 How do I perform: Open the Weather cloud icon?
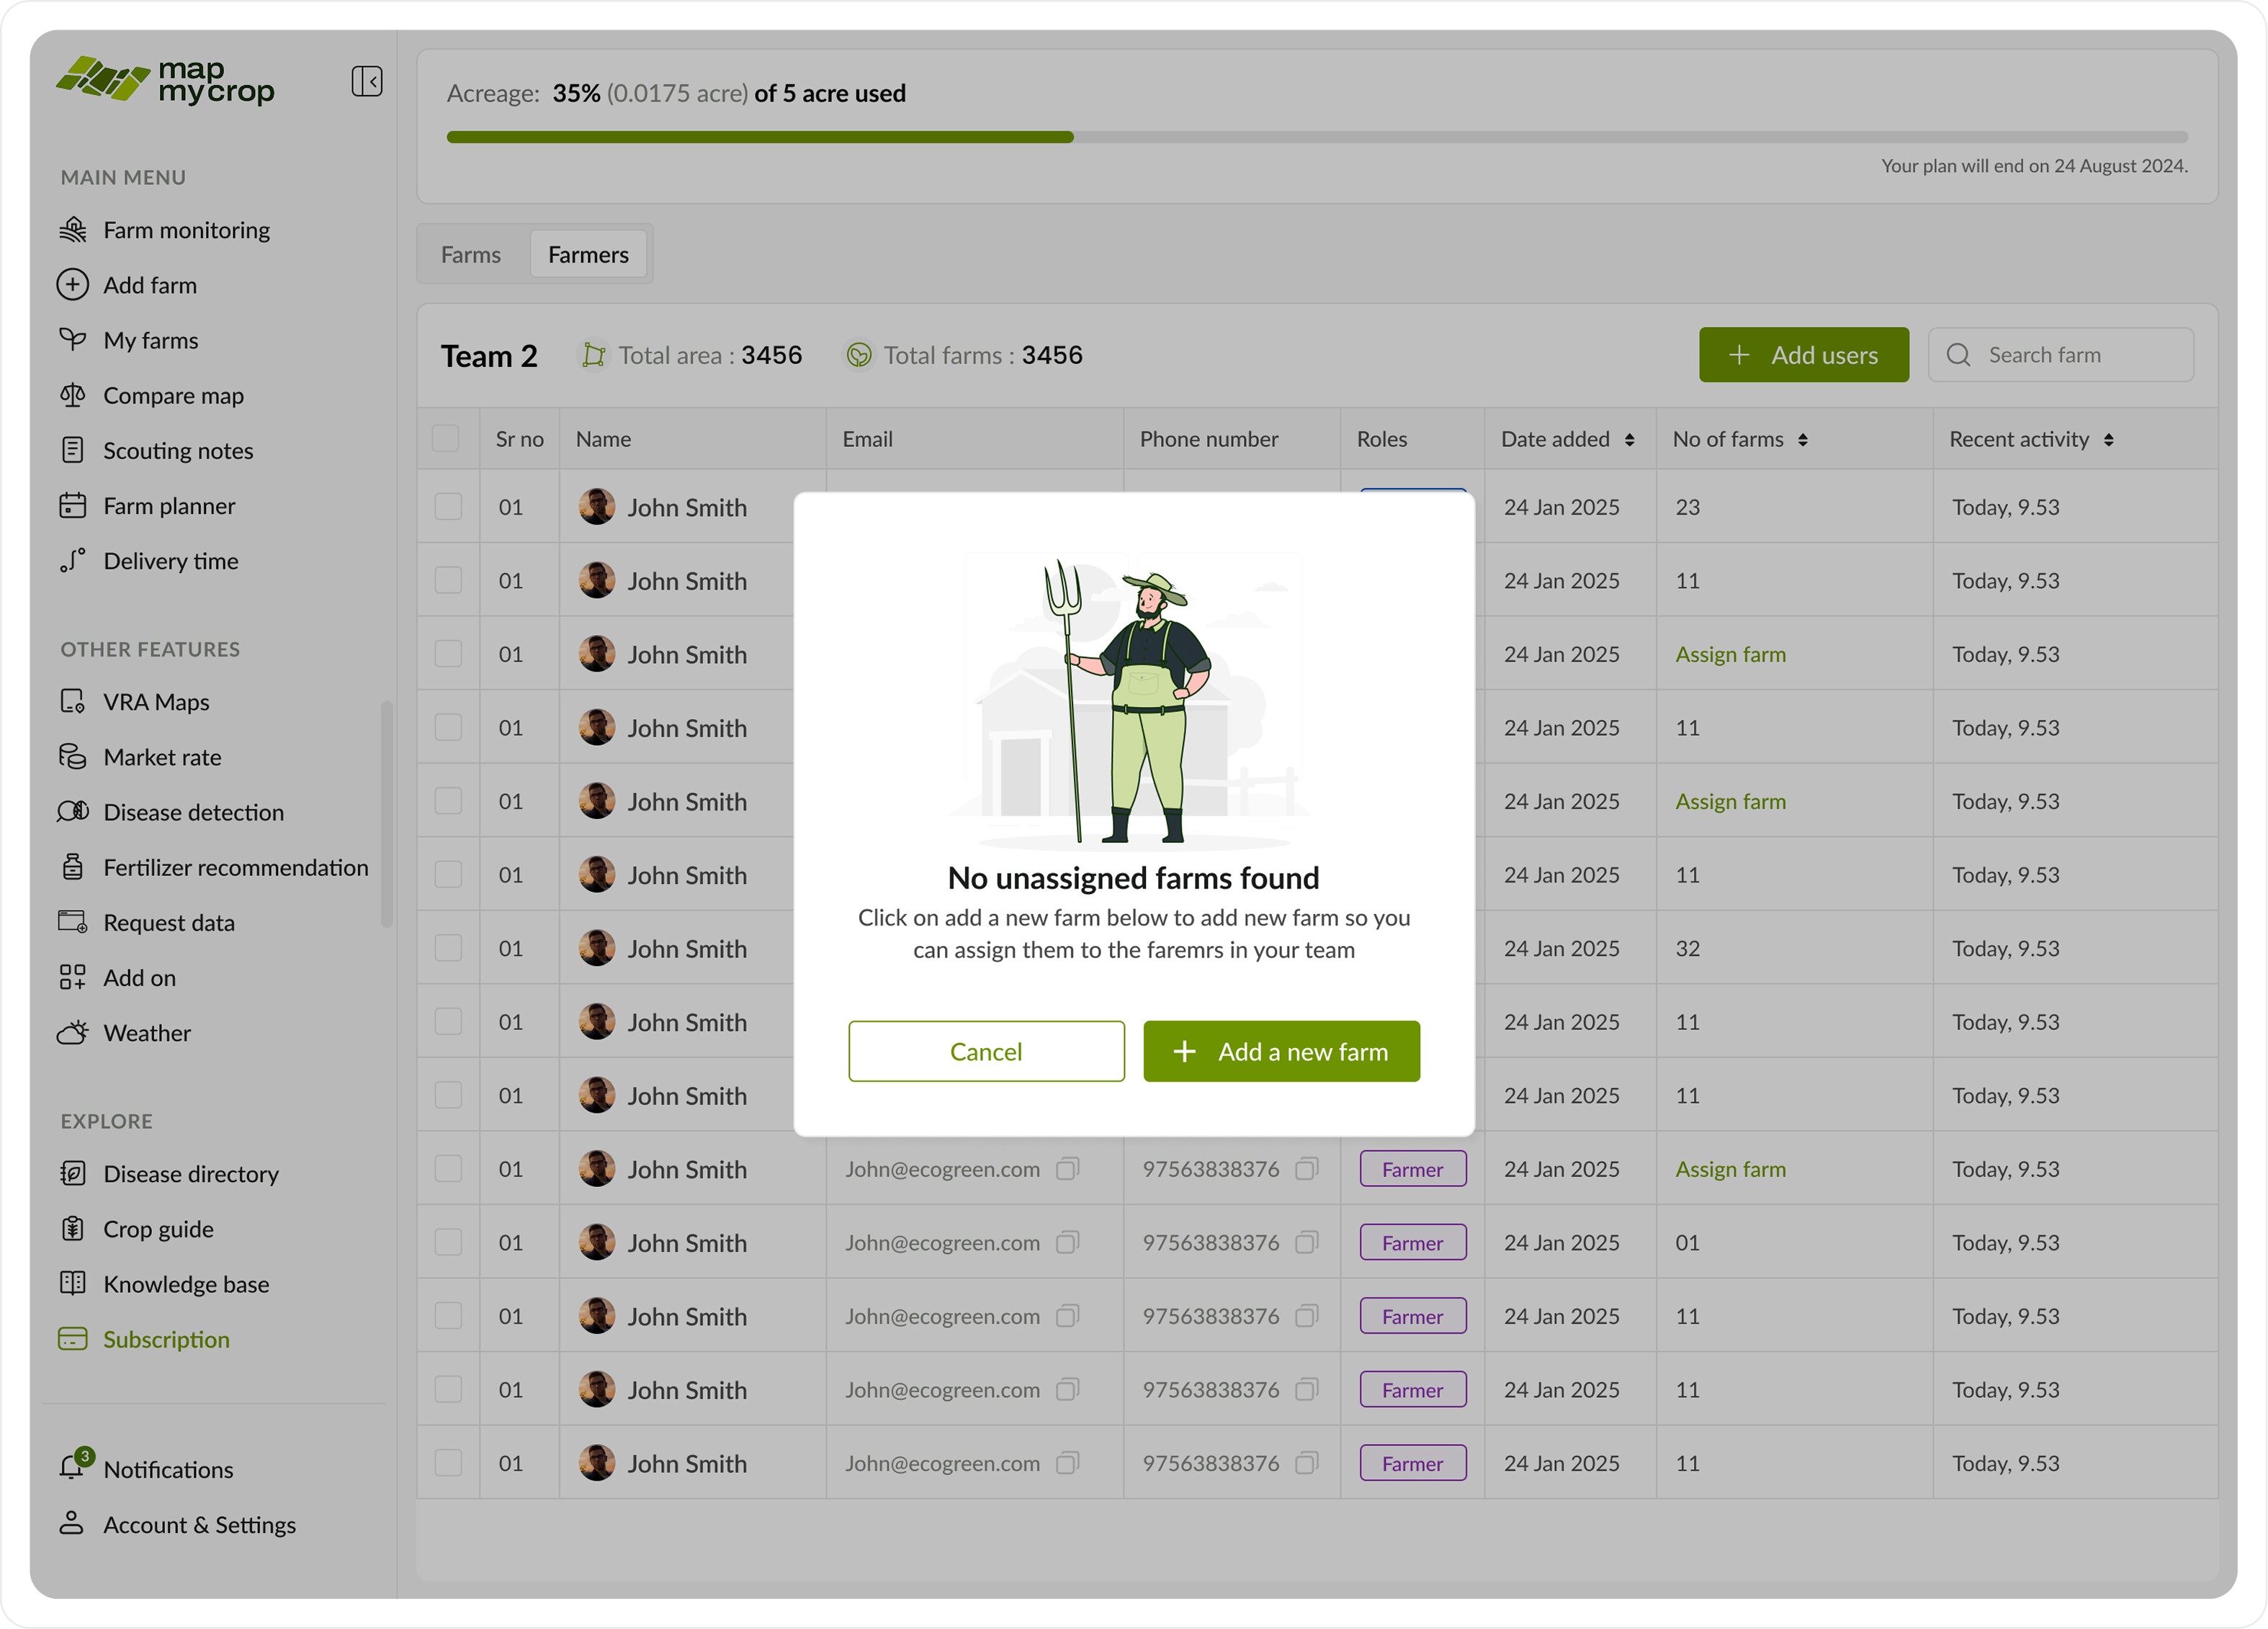72,1032
